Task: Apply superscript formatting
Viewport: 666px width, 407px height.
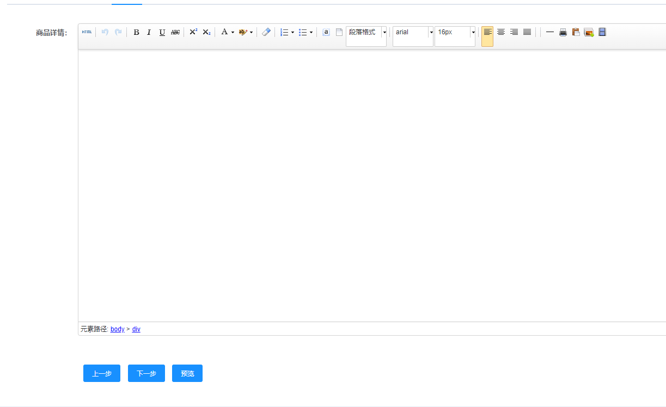Action: click(193, 32)
